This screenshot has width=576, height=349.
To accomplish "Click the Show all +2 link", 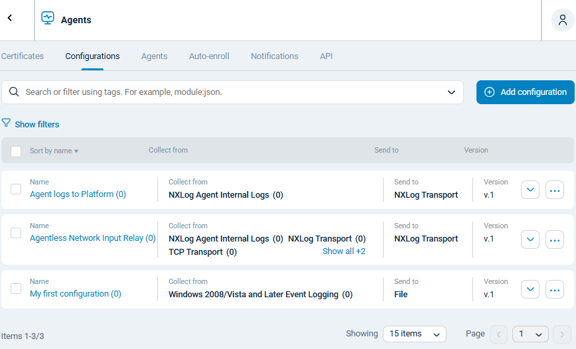I will 344,251.
